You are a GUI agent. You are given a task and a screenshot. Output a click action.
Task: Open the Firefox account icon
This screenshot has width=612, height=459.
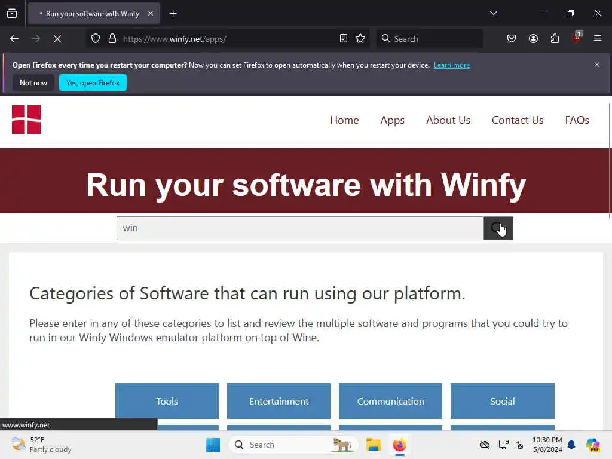click(x=533, y=39)
